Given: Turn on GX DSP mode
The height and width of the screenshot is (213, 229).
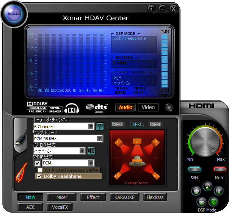Looking at the screenshot, I should click(214, 201).
